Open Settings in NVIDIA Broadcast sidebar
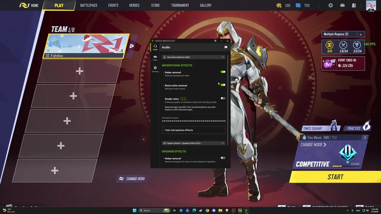Image resolution: width=381 pixels, height=214 pixels. click(x=155, y=69)
